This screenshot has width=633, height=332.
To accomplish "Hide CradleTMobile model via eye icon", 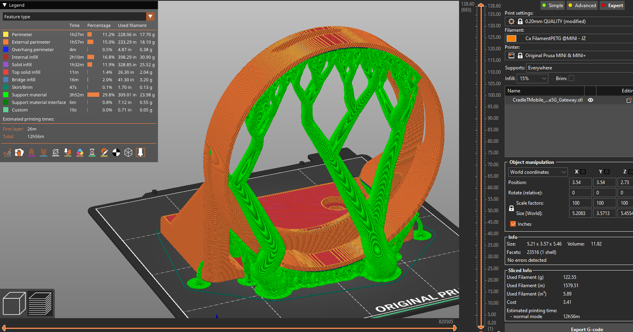I will pos(591,100).
